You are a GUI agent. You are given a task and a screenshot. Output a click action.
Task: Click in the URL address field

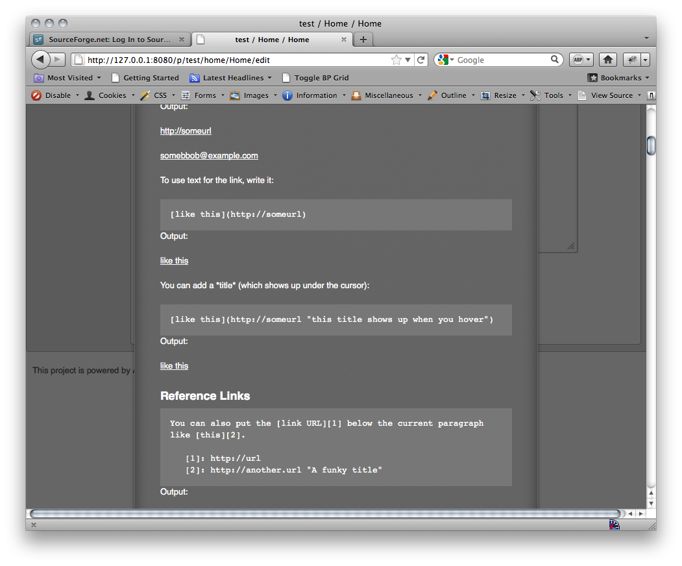coord(234,60)
